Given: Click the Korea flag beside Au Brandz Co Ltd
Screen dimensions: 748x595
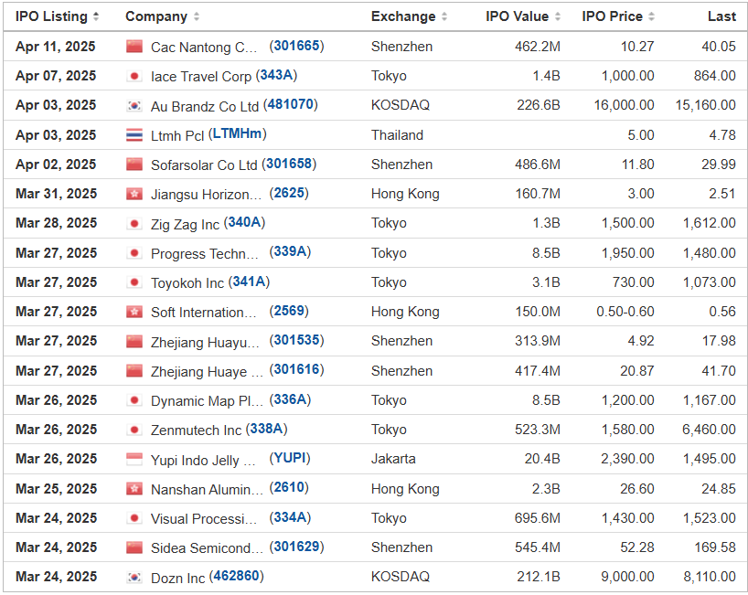Looking at the screenshot, I should [x=134, y=105].
